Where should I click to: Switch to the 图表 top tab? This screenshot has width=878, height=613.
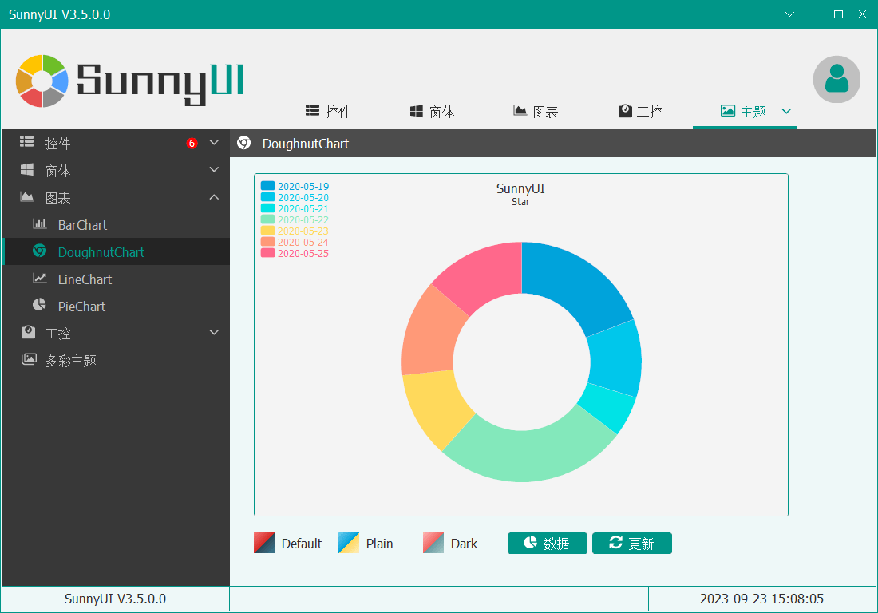pos(536,112)
